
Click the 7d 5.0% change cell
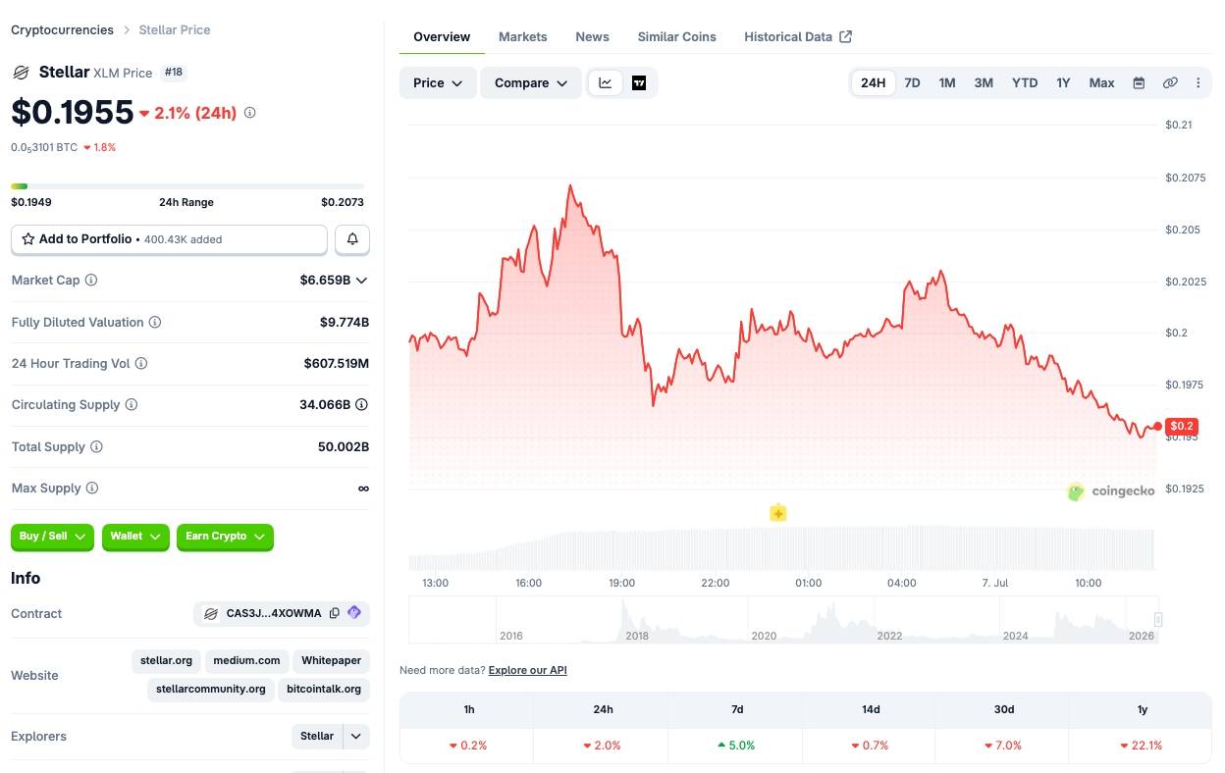[x=736, y=746]
